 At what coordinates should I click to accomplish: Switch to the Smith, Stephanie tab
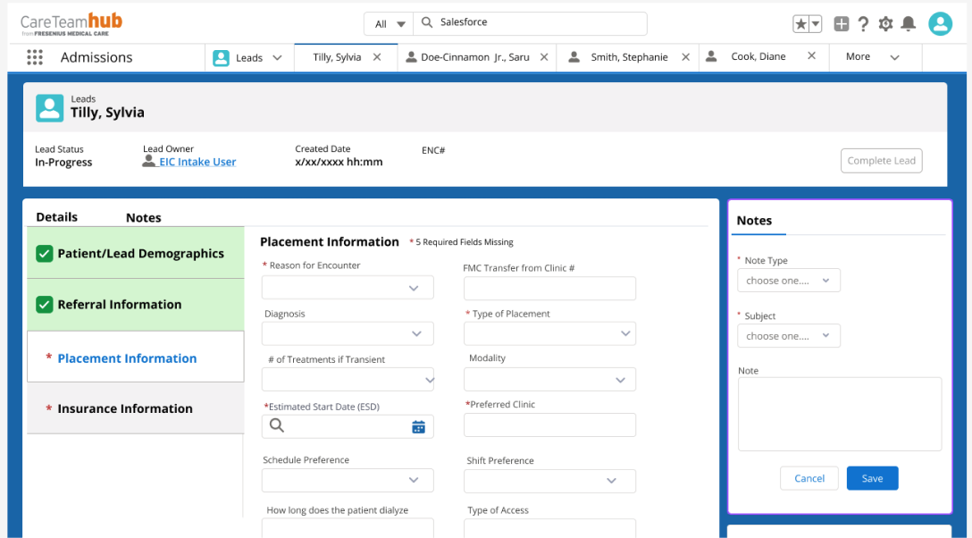click(x=628, y=57)
